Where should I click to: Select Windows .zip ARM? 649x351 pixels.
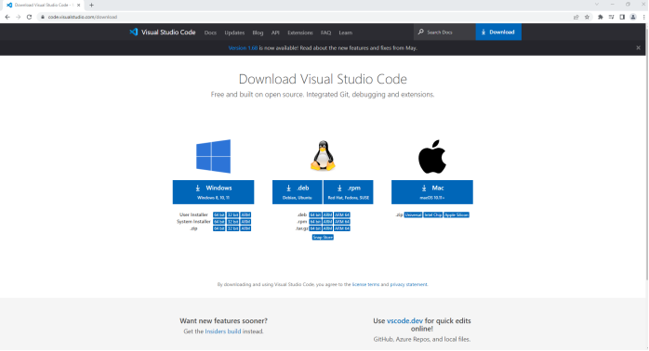click(245, 228)
